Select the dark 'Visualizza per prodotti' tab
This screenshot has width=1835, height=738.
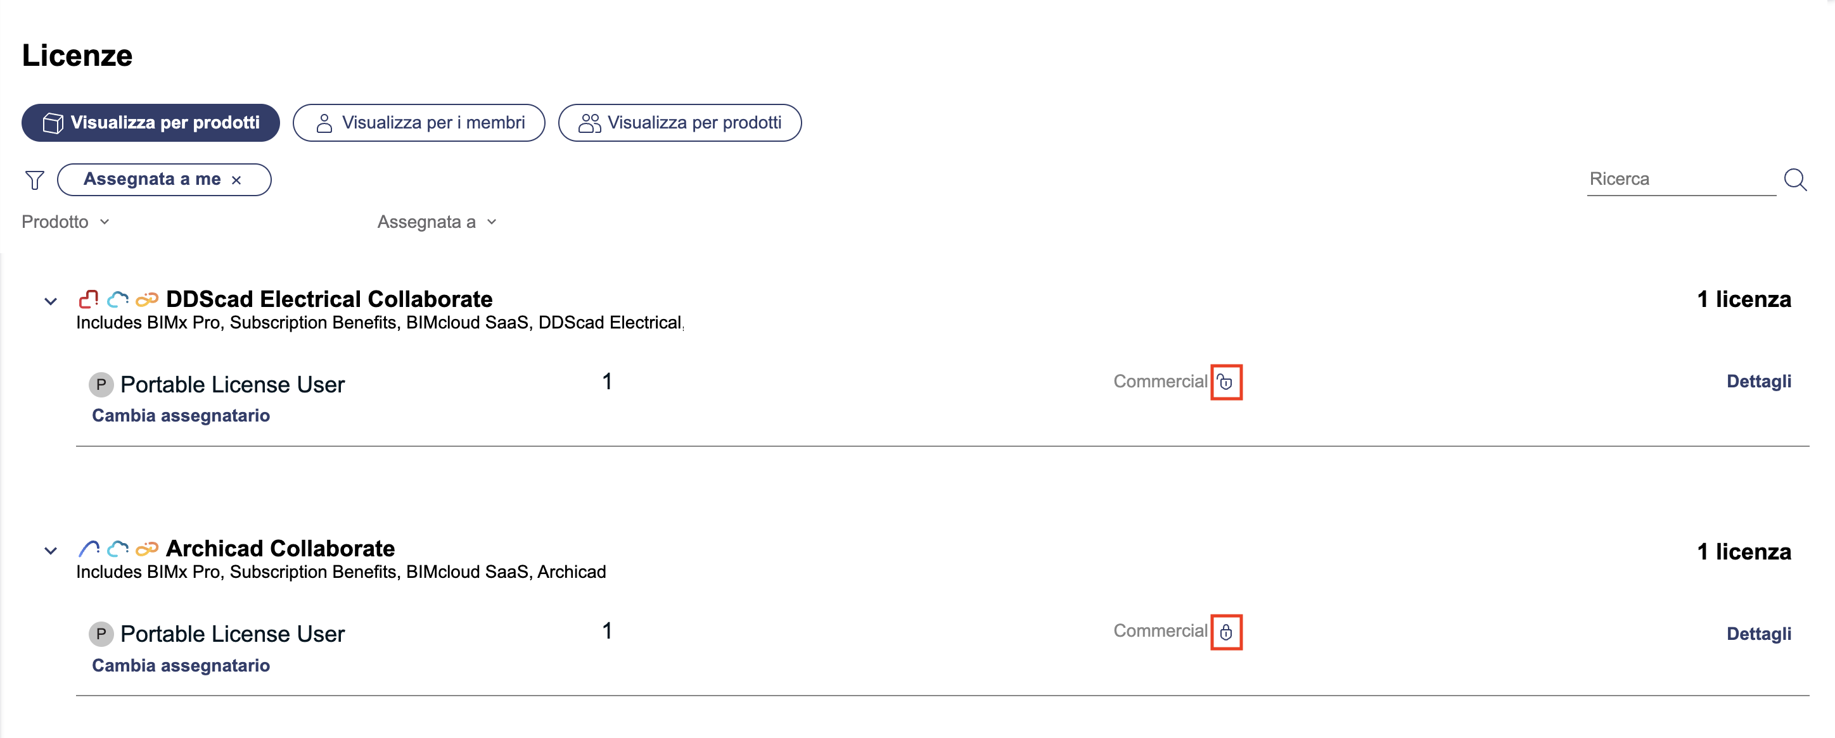click(x=150, y=123)
